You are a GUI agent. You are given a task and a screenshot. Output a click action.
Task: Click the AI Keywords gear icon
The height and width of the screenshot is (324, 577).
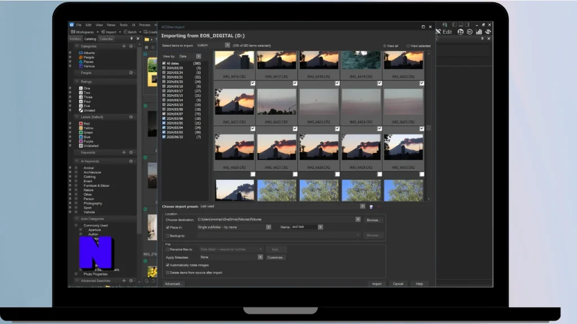pos(131,161)
